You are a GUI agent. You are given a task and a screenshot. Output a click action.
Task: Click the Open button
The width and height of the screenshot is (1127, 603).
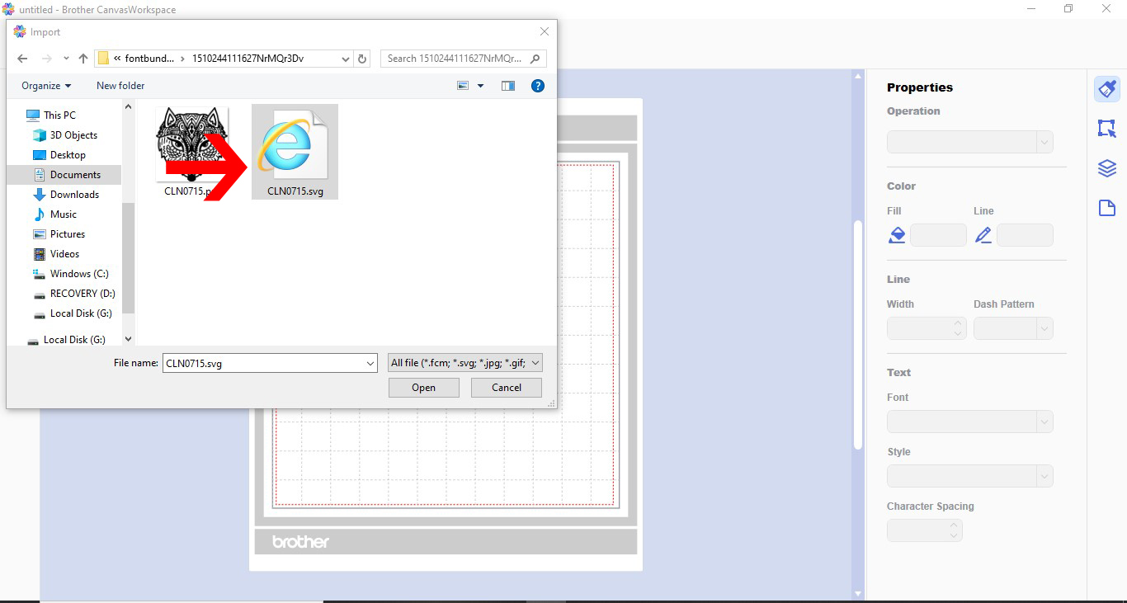(x=424, y=388)
